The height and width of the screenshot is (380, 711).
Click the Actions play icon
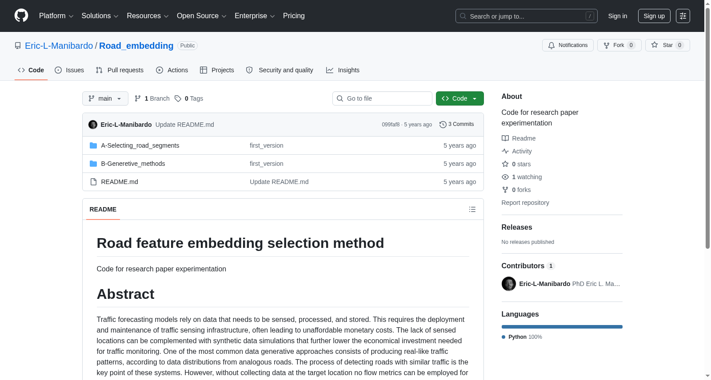click(x=160, y=70)
